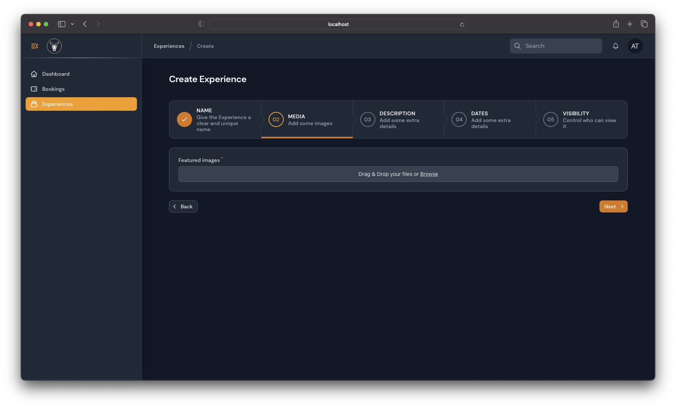Collapse the sidebar with the menu icon
Image resolution: width=676 pixels, height=408 pixels.
[x=35, y=46]
